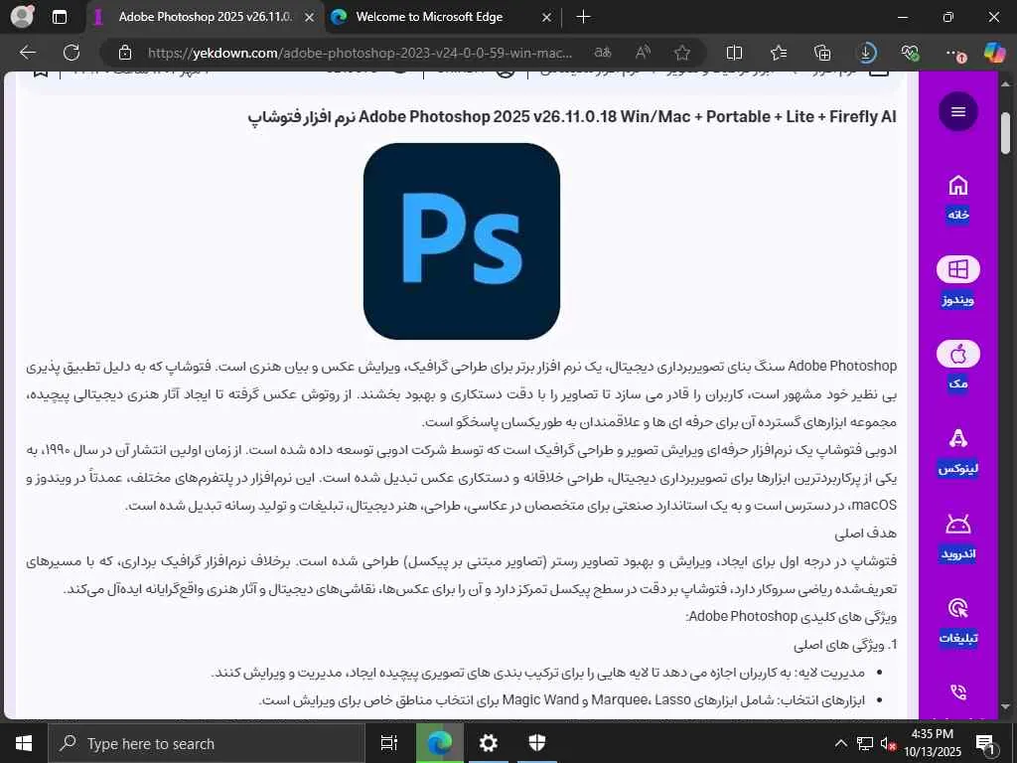
Task: Click the bullet starting مدیریت لایه
Action: (x=538, y=673)
